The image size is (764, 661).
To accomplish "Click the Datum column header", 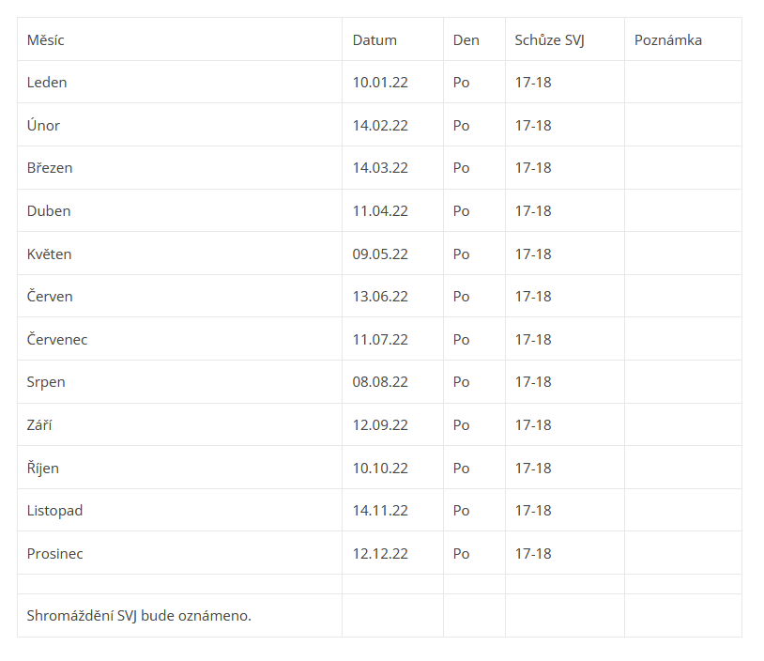I will 374,40.
